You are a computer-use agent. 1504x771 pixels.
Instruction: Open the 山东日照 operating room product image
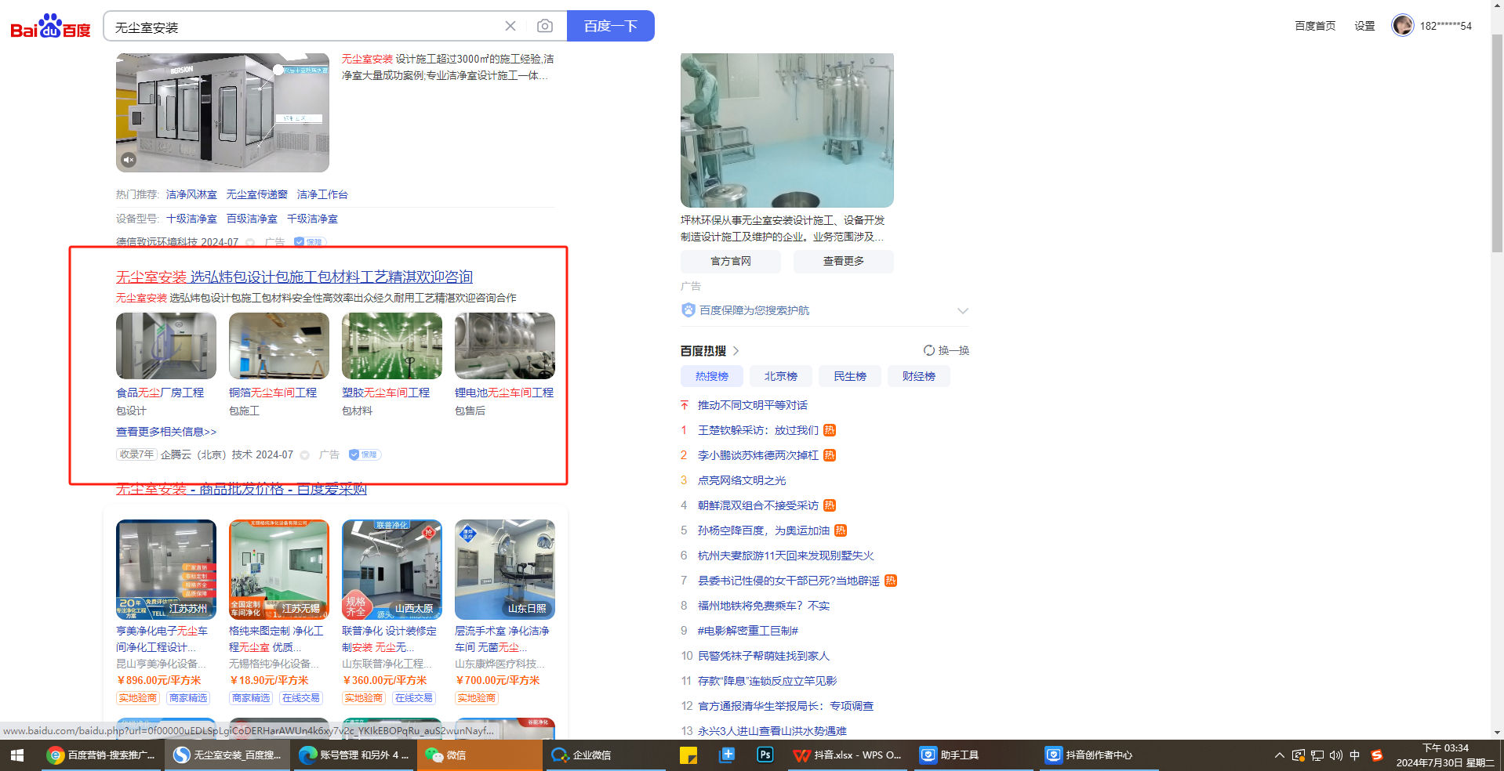tap(505, 570)
